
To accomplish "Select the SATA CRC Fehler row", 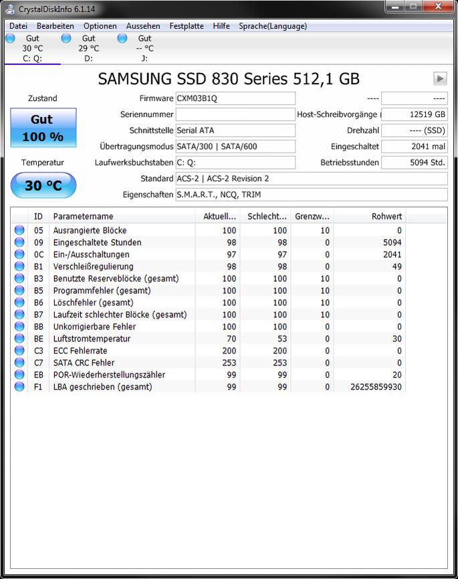I will click(x=209, y=363).
